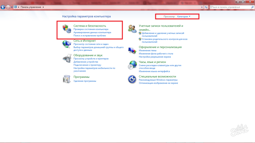Click the Панель управления breadcrumb item
The image size is (255, 143).
(x=31, y=7)
